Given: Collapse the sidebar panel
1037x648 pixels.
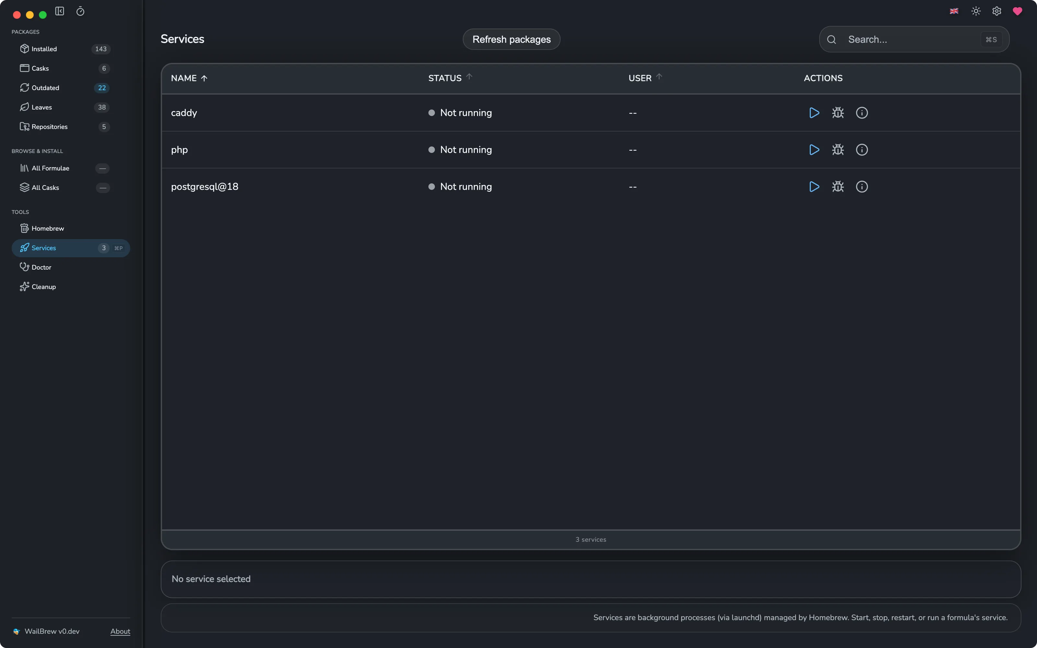Looking at the screenshot, I should pos(60,11).
